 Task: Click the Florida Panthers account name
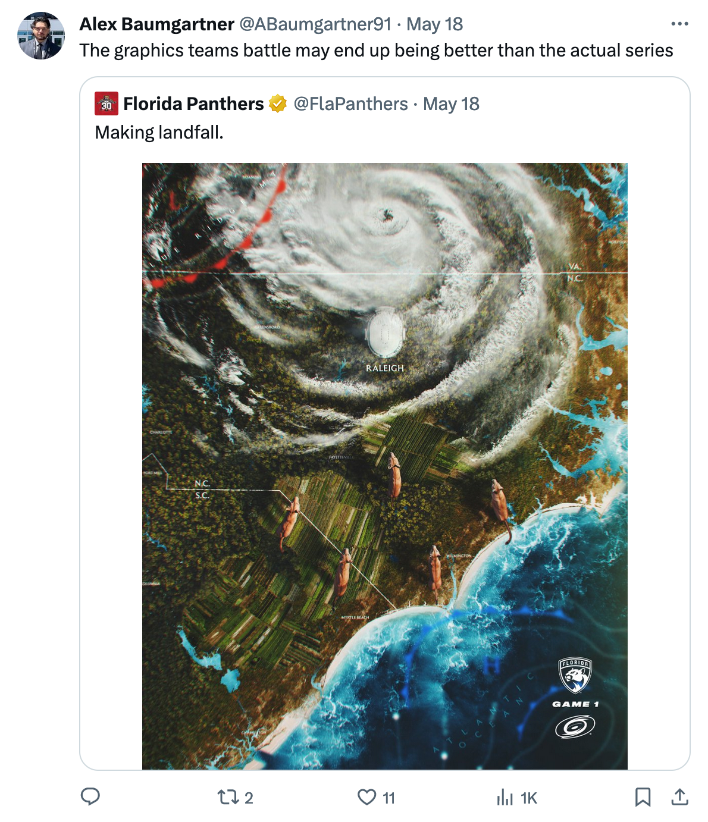[x=193, y=104]
